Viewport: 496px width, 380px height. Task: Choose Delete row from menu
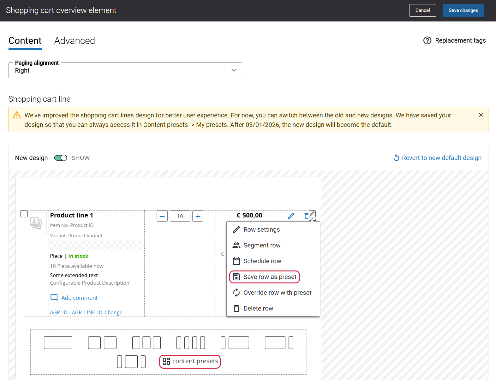[258, 308]
